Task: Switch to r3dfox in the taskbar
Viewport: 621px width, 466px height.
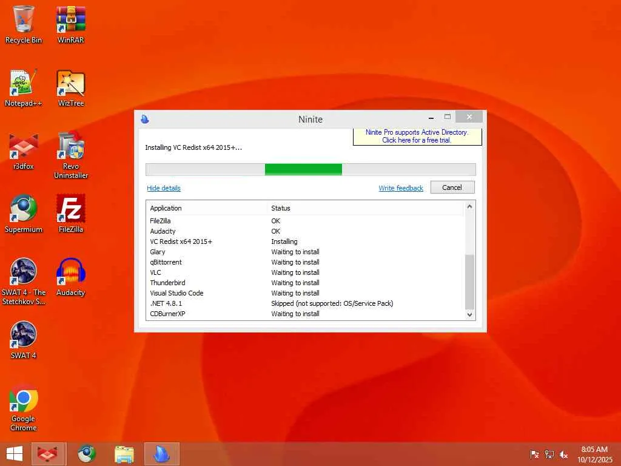Action: 47,454
